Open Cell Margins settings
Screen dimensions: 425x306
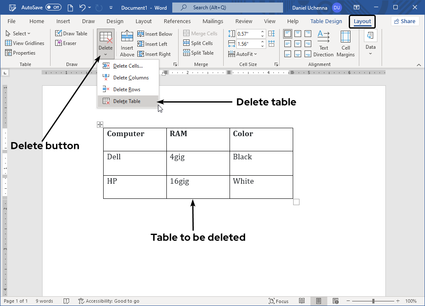click(345, 44)
